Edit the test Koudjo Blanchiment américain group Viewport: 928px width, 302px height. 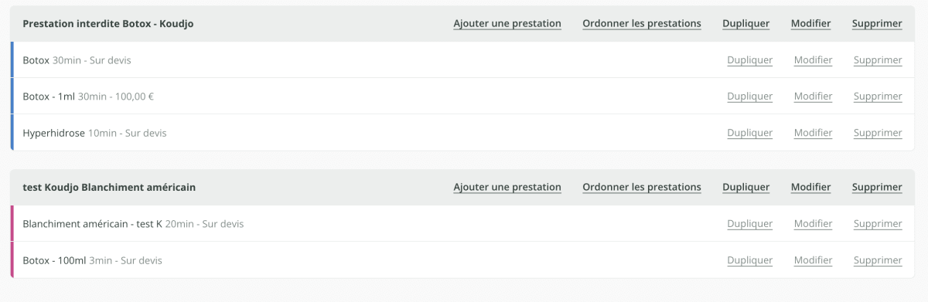click(810, 187)
